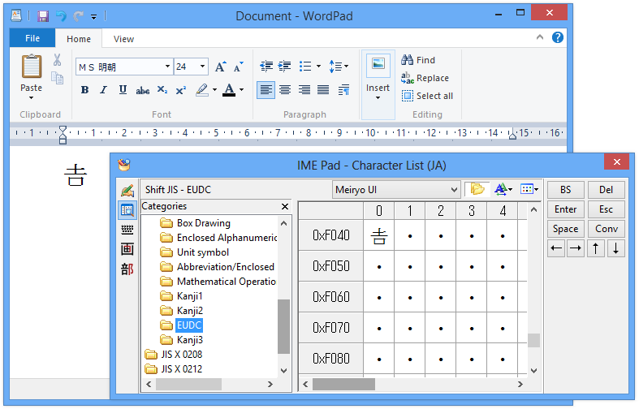Open the Insert dropdown arrow
Screen dimensions: 639x409
point(378,98)
